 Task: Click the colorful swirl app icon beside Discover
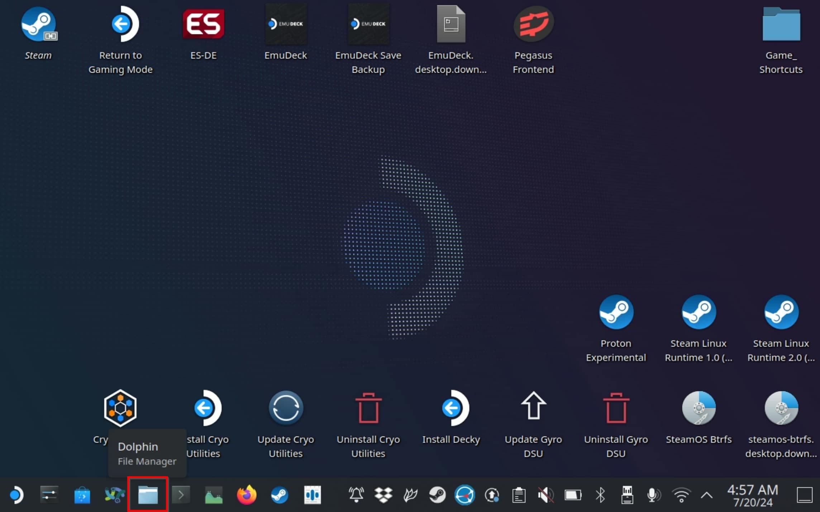click(115, 495)
